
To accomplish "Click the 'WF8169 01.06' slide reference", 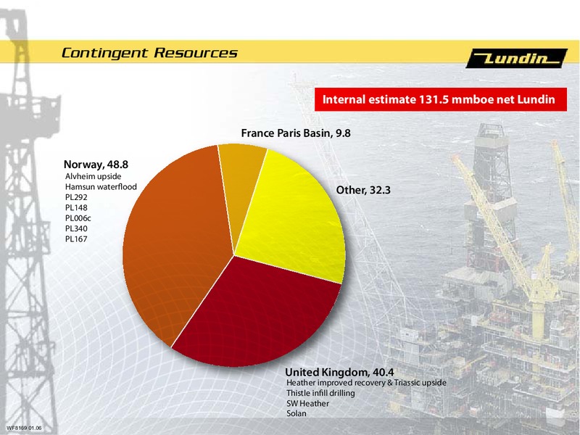I will click(x=24, y=428).
